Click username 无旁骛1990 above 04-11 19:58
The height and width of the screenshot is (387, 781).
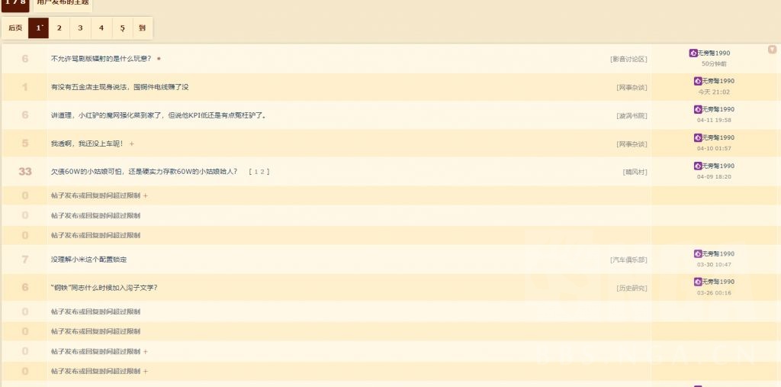(x=718, y=109)
